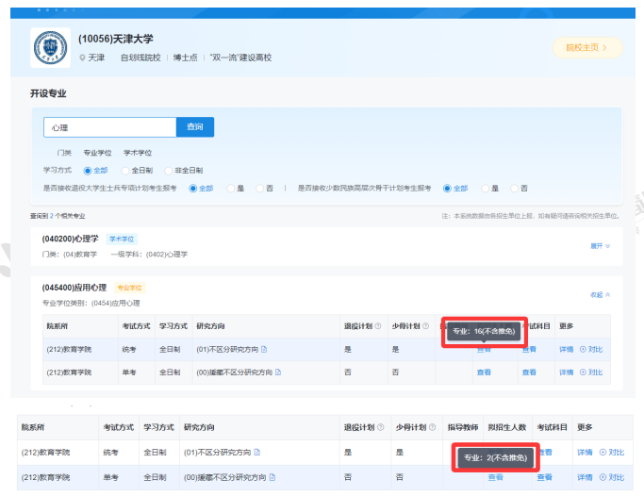Image resolution: width=644 pixels, height=496 pixels.
Task: Click the document icon after (00)援藏不区分研究方向
Action: coord(279,372)
